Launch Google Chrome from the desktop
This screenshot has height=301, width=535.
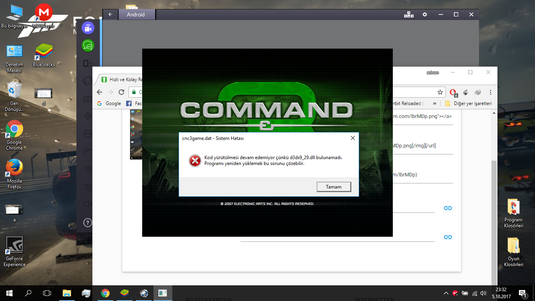pos(14,135)
